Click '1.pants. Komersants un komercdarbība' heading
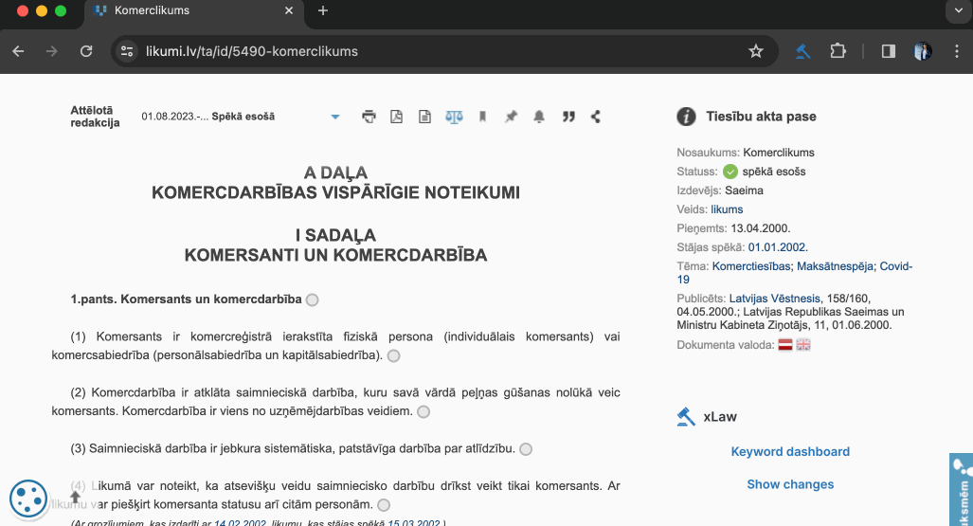Screen dimensions: 973x526 pyautogui.click(x=186, y=299)
